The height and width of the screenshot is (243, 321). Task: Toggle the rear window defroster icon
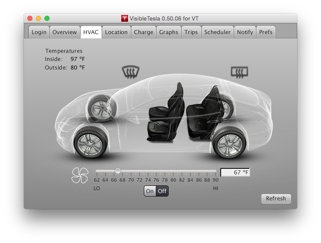[x=239, y=72]
